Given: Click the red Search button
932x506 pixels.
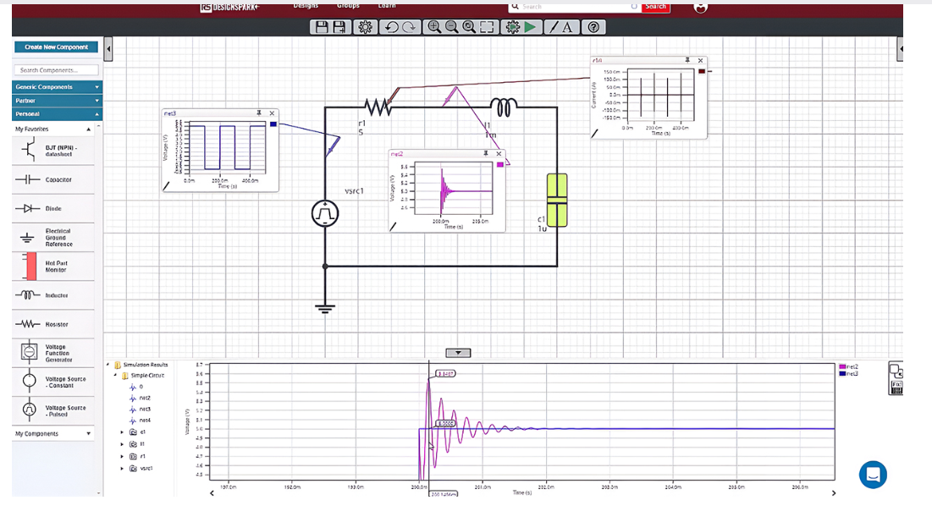Looking at the screenshot, I should 655,7.
